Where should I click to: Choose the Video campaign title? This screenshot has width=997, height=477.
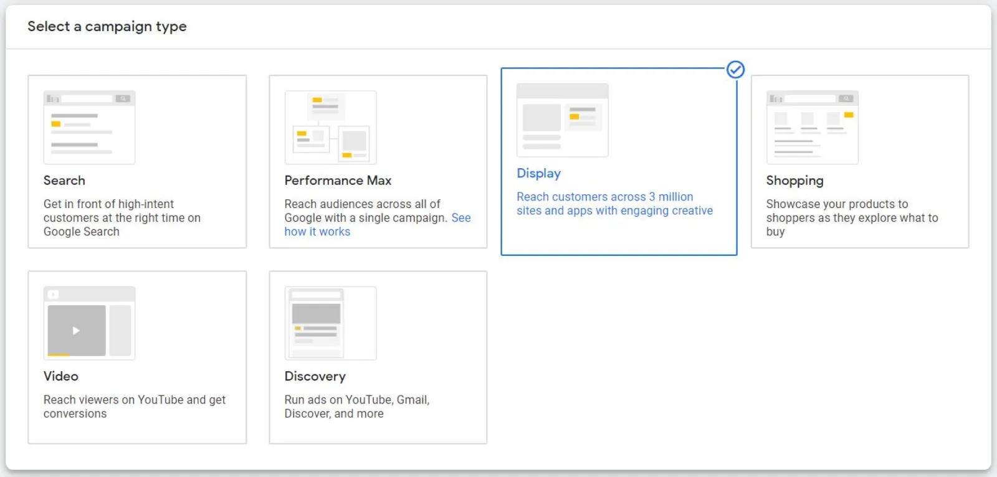[x=61, y=376]
